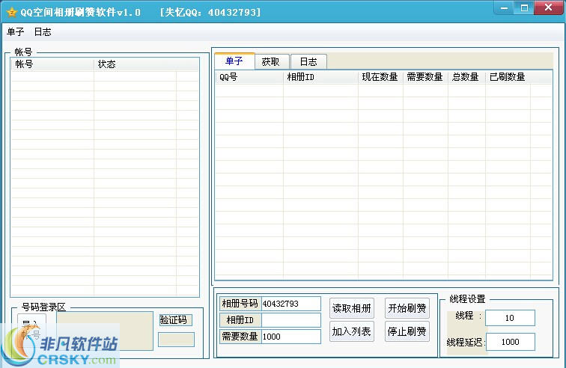Click the 需要数量 column header in table
566x368 pixels.
(x=425, y=77)
